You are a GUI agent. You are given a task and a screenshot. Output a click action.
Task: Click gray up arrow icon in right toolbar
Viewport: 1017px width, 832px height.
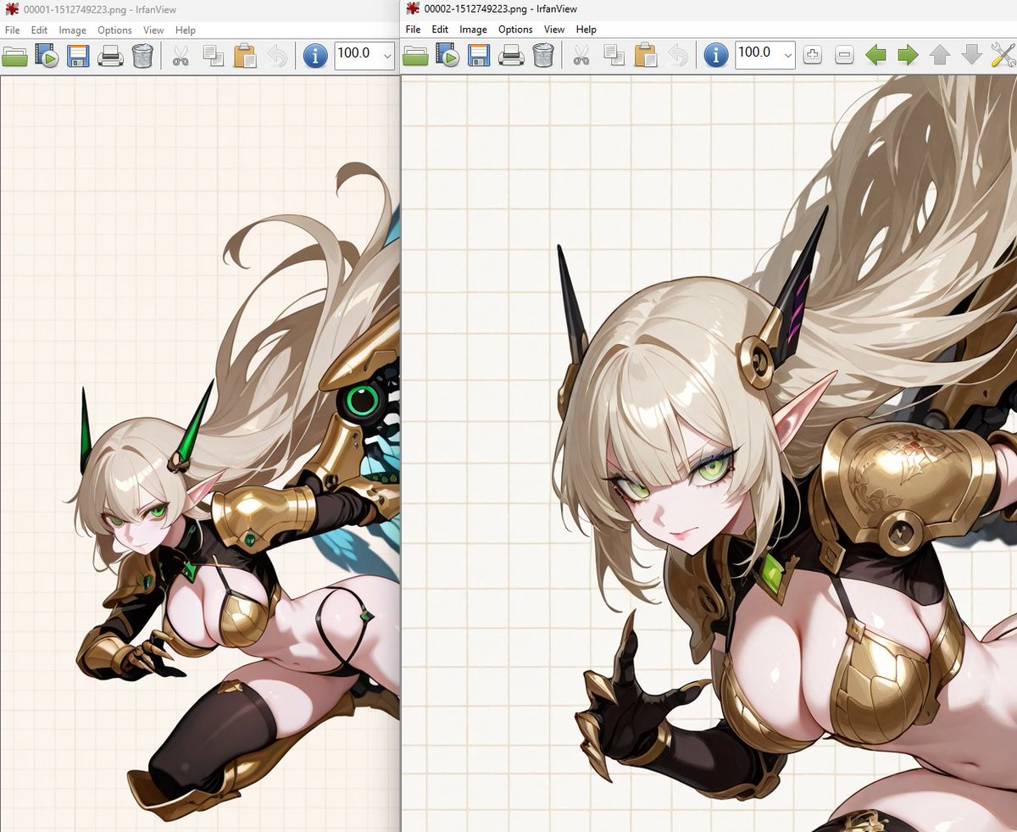coord(940,56)
